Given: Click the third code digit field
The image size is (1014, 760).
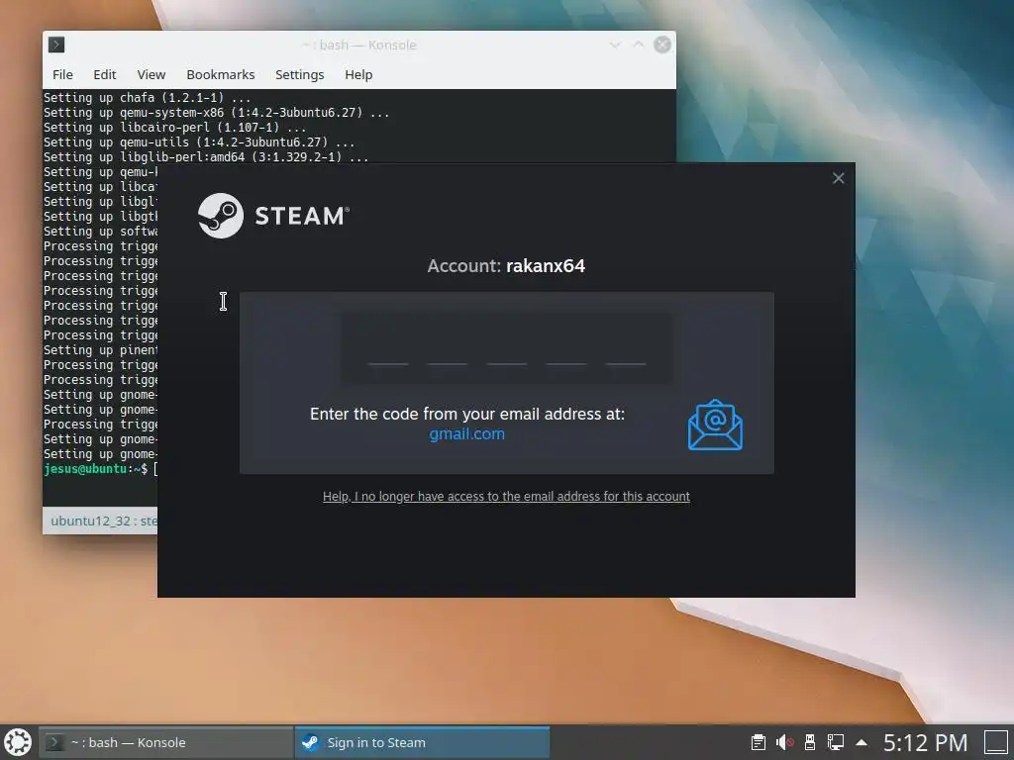Looking at the screenshot, I should coord(507,349).
